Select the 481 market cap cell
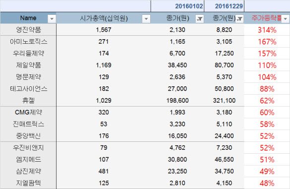This screenshot has width=290, height=189. 104,171
